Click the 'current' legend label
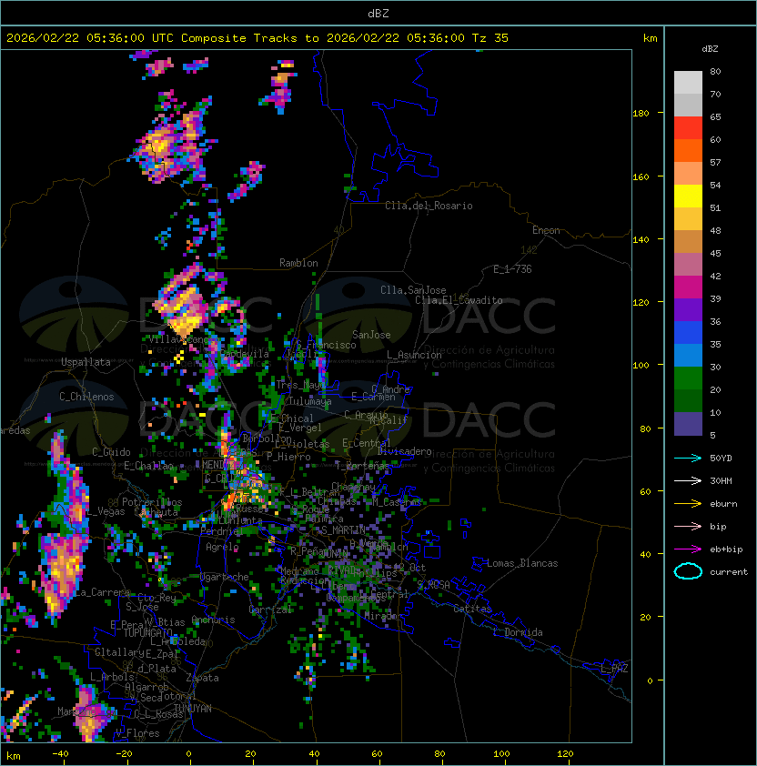Screen dimensions: 757x766 [729, 572]
